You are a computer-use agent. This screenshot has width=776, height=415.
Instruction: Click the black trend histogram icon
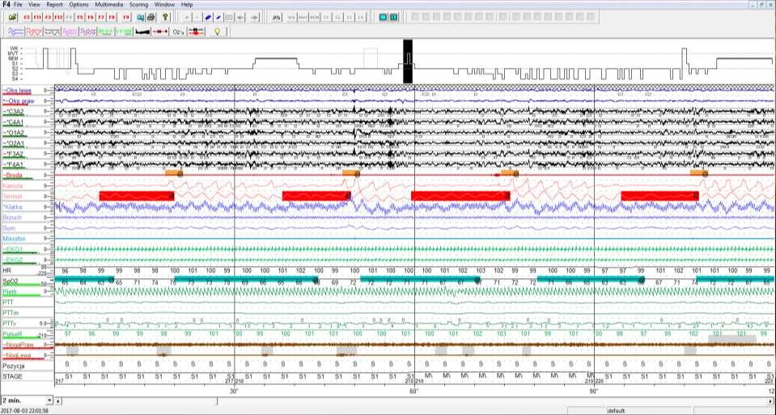pos(142,32)
